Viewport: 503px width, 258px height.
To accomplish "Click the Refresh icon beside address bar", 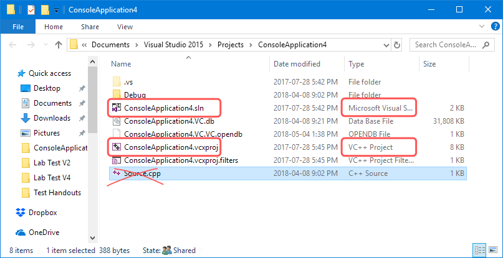I will click(x=397, y=45).
